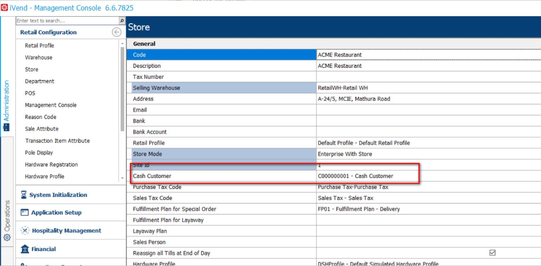This screenshot has width=541, height=266.
Task: Click the search text box
Action: coord(67,21)
